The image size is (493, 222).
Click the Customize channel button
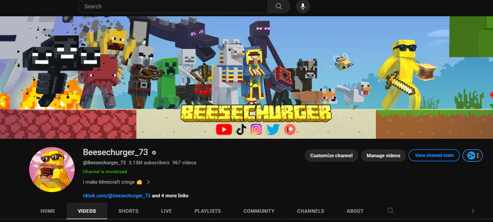point(331,155)
